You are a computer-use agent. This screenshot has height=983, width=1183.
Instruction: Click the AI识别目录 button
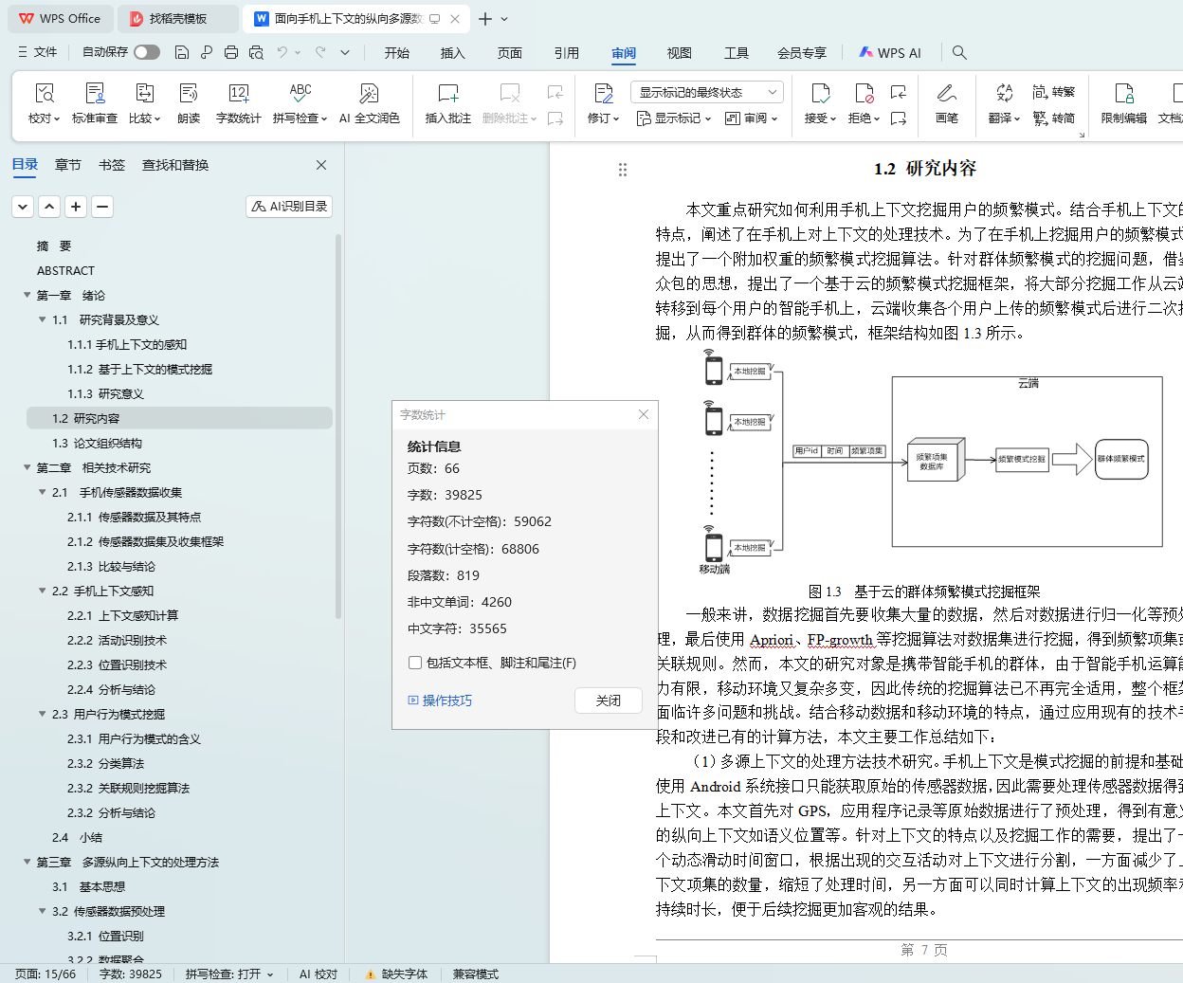[289, 206]
